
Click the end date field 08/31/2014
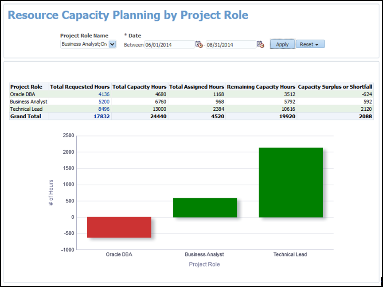click(231, 44)
